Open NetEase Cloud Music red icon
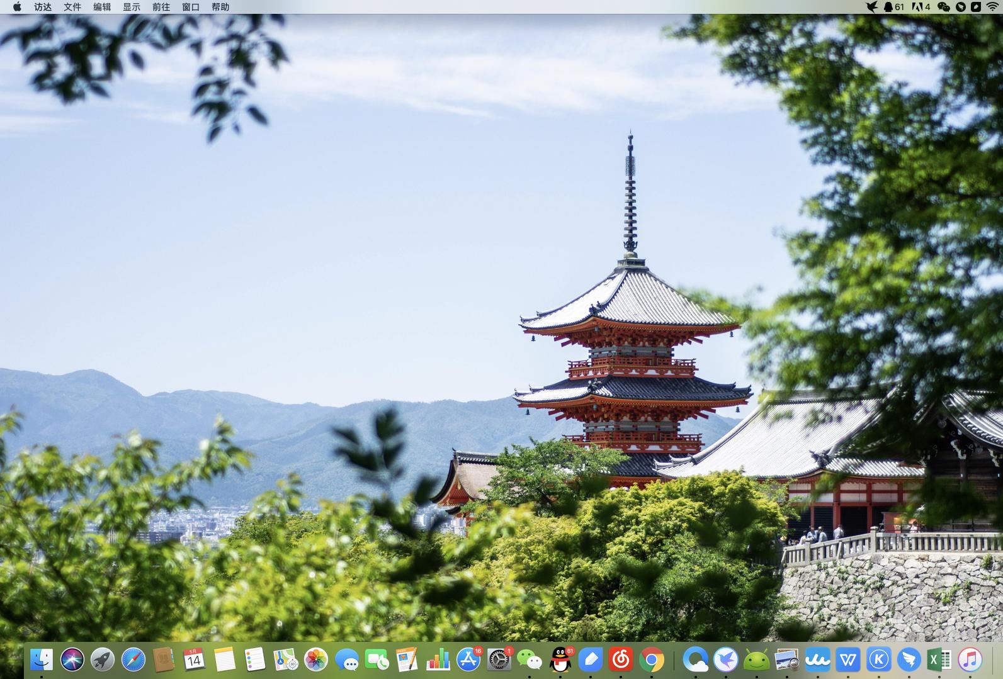The width and height of the screenshot is (1003, 679). coord(621,659)
